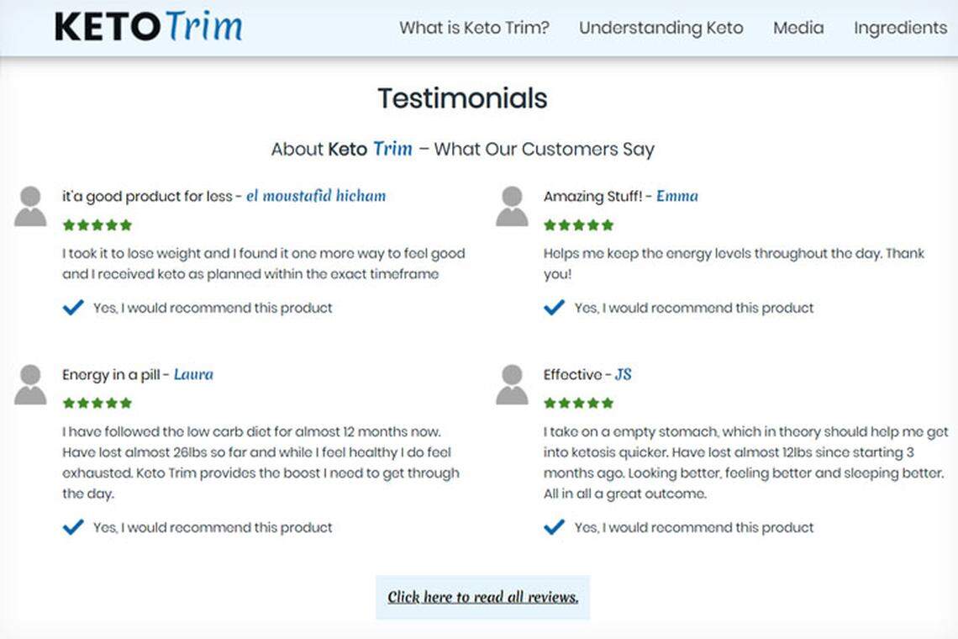Click the reviewer name Laura

[x=193, y=375]
